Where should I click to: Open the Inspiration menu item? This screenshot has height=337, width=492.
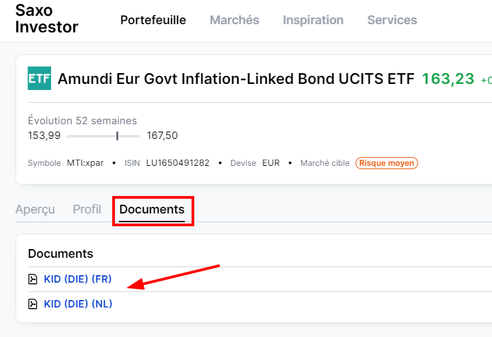[313, 20]
